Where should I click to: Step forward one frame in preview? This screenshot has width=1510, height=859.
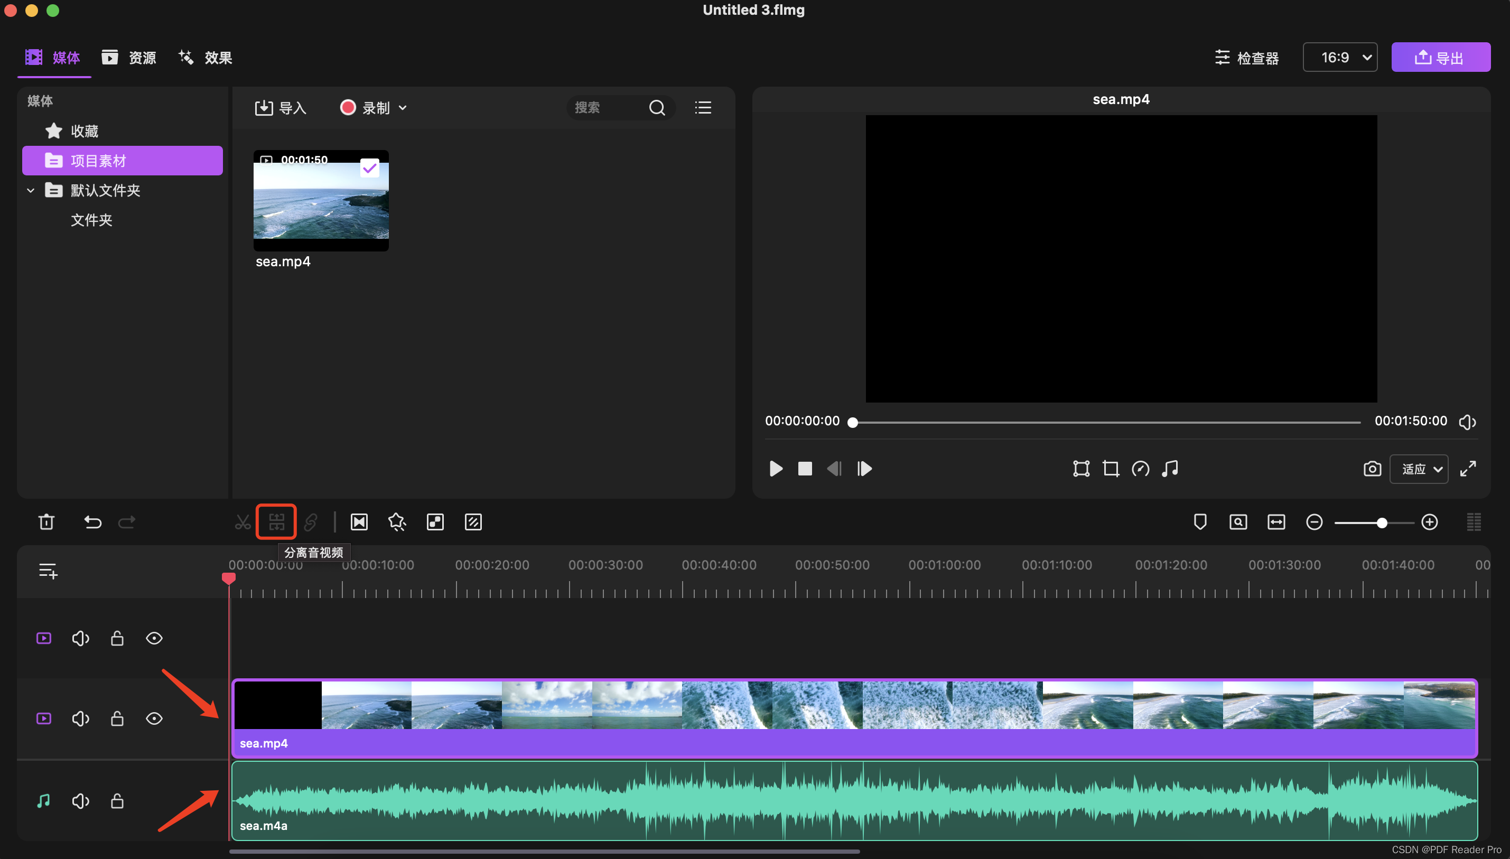click(865, 469)
